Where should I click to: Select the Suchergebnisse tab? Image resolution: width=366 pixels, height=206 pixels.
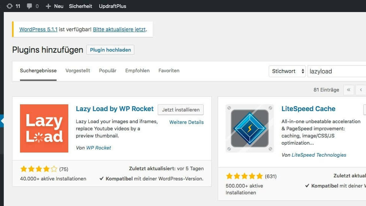click(38, 70)
